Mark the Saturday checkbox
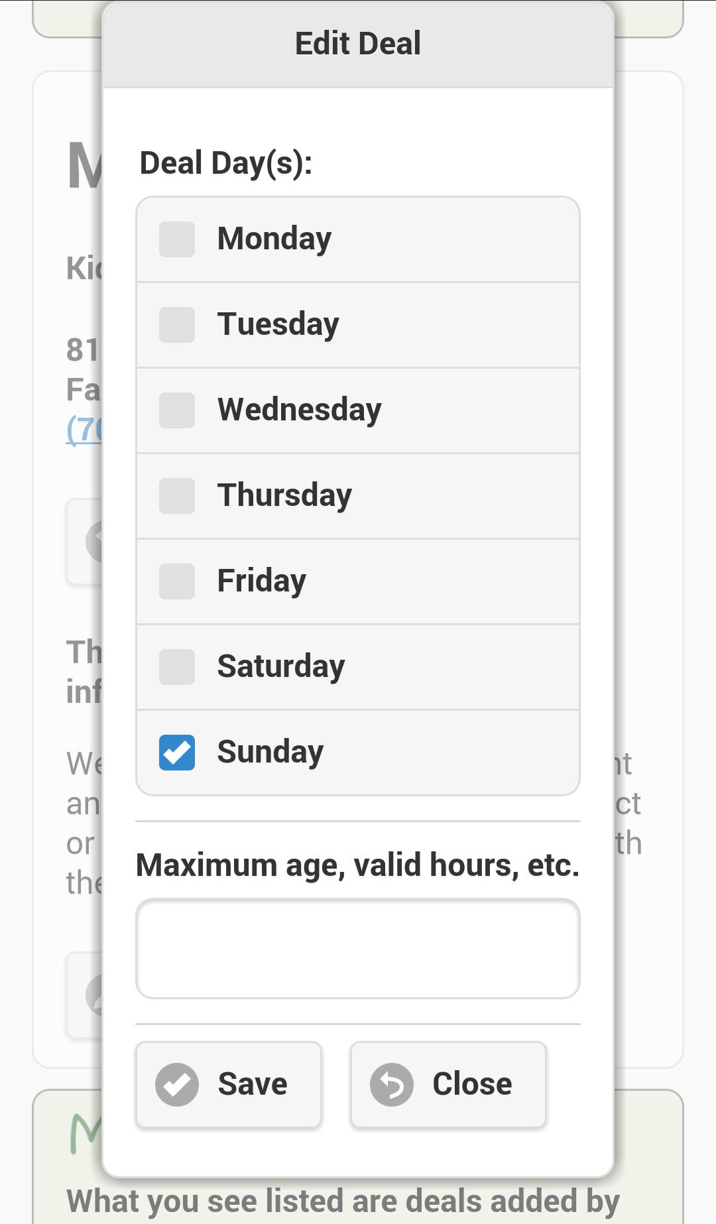This screenshot has height=1224, width=716. tap(177, 667)
